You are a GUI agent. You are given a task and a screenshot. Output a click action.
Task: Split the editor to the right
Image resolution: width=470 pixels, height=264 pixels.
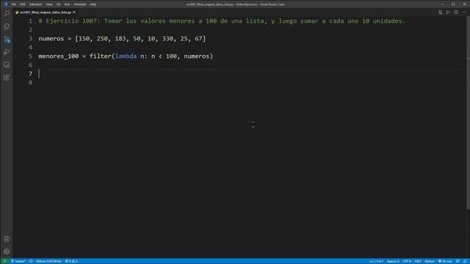pos(456,12)
